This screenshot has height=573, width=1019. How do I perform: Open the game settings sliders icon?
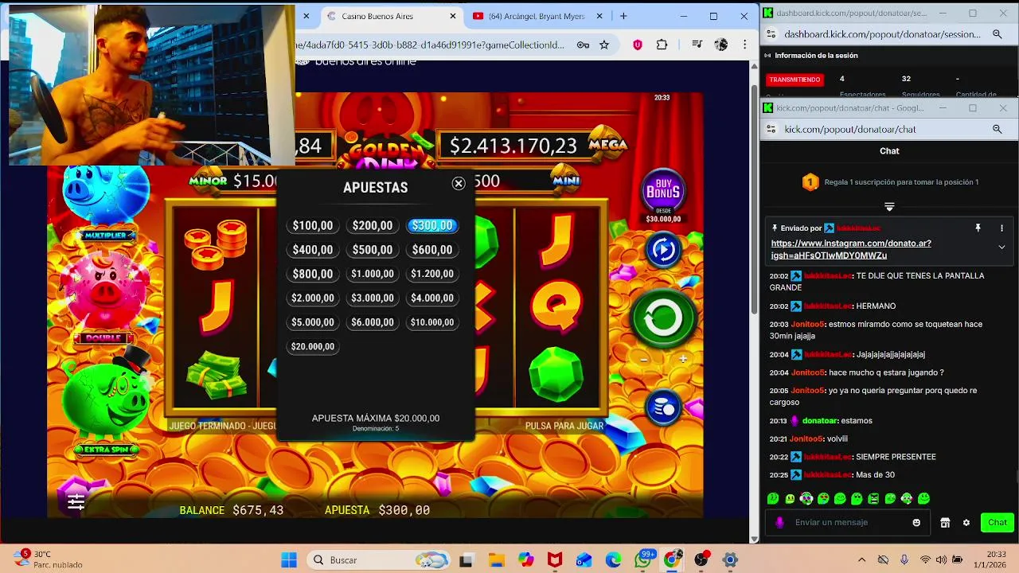click(76, 501)
